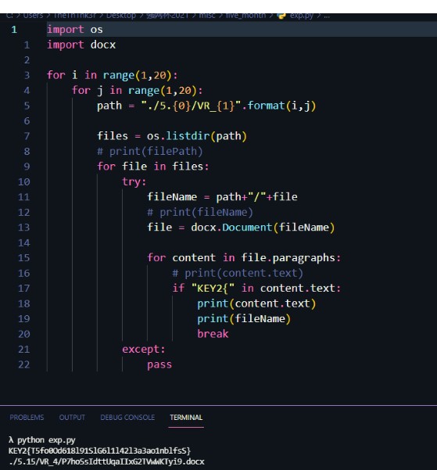The image size is (437, 470).
Task: Click the KEY2 output line in terminal
Action: (x=99, y=450)
